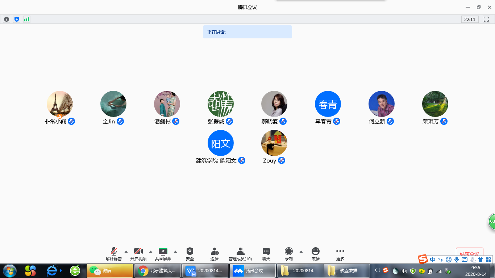Open the 更多 more options menu
Image resolution: width=495 pixels, height=278 pixels.
point(340,252)
